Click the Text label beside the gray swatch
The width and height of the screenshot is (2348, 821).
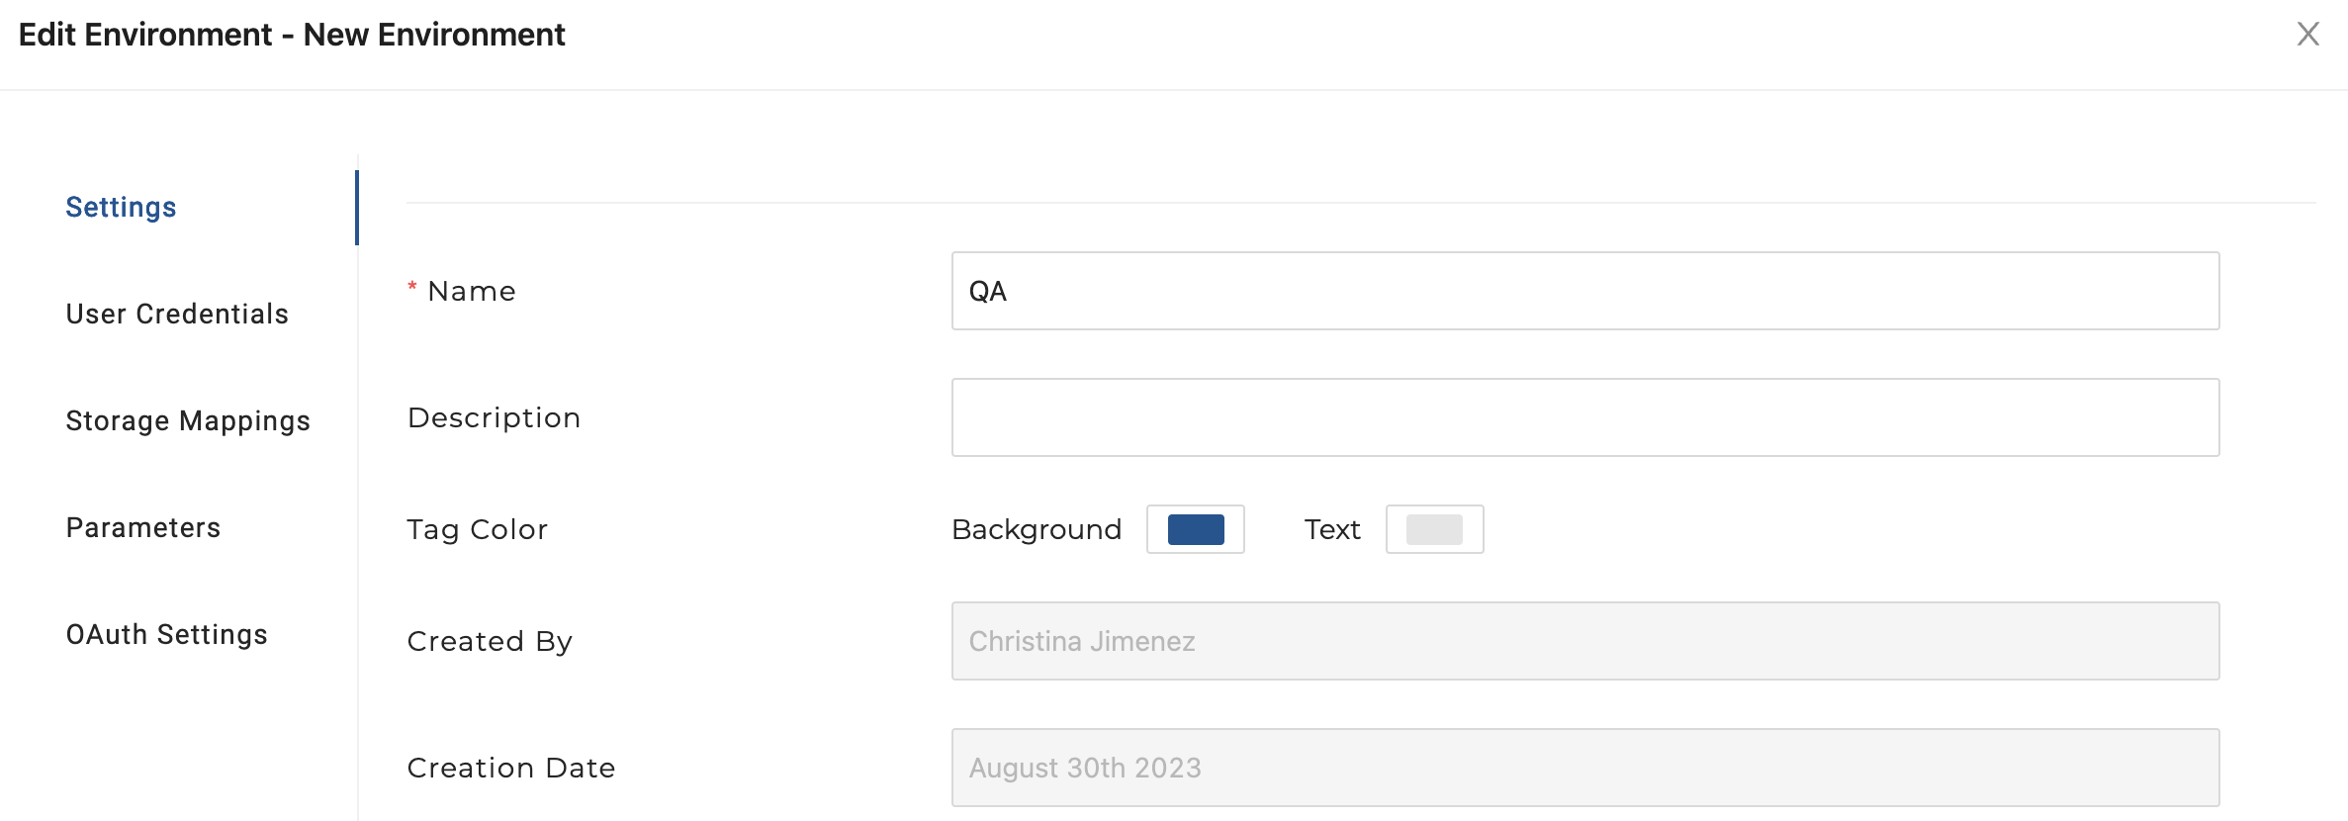coord(1331,529)
